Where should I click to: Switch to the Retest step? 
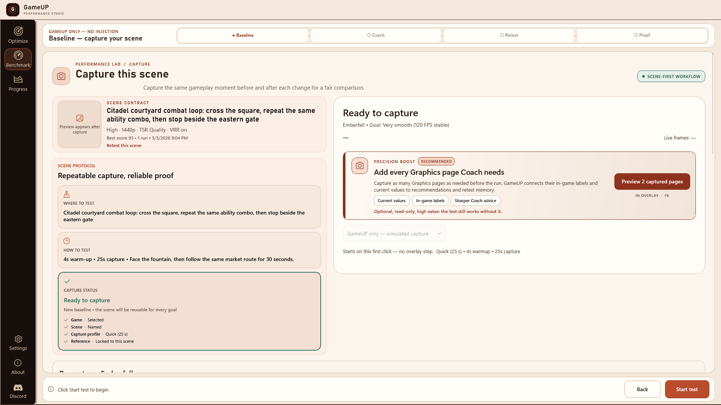coord(509,35)
